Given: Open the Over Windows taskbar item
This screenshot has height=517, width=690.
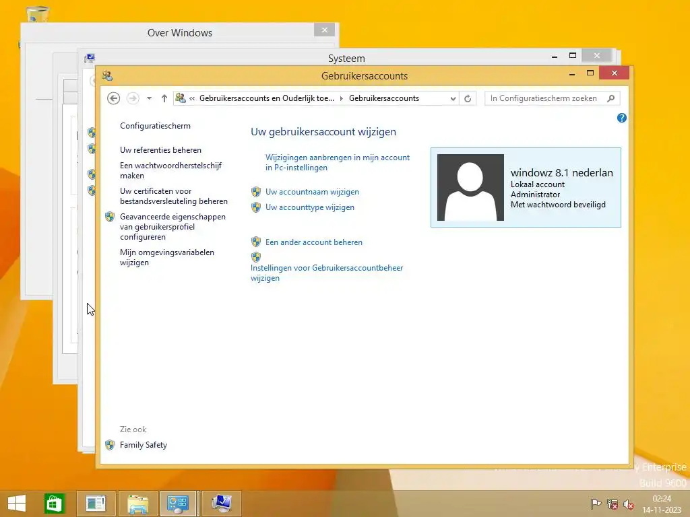Looking at the screenshot, I should pos(96,504).
